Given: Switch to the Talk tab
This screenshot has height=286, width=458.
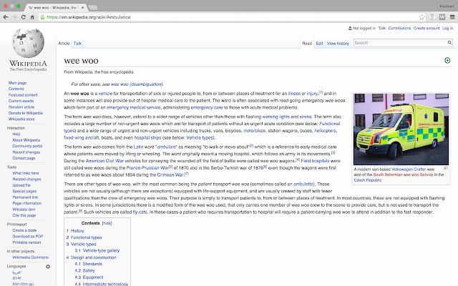Looking at the screenshot, I should 77,44.
